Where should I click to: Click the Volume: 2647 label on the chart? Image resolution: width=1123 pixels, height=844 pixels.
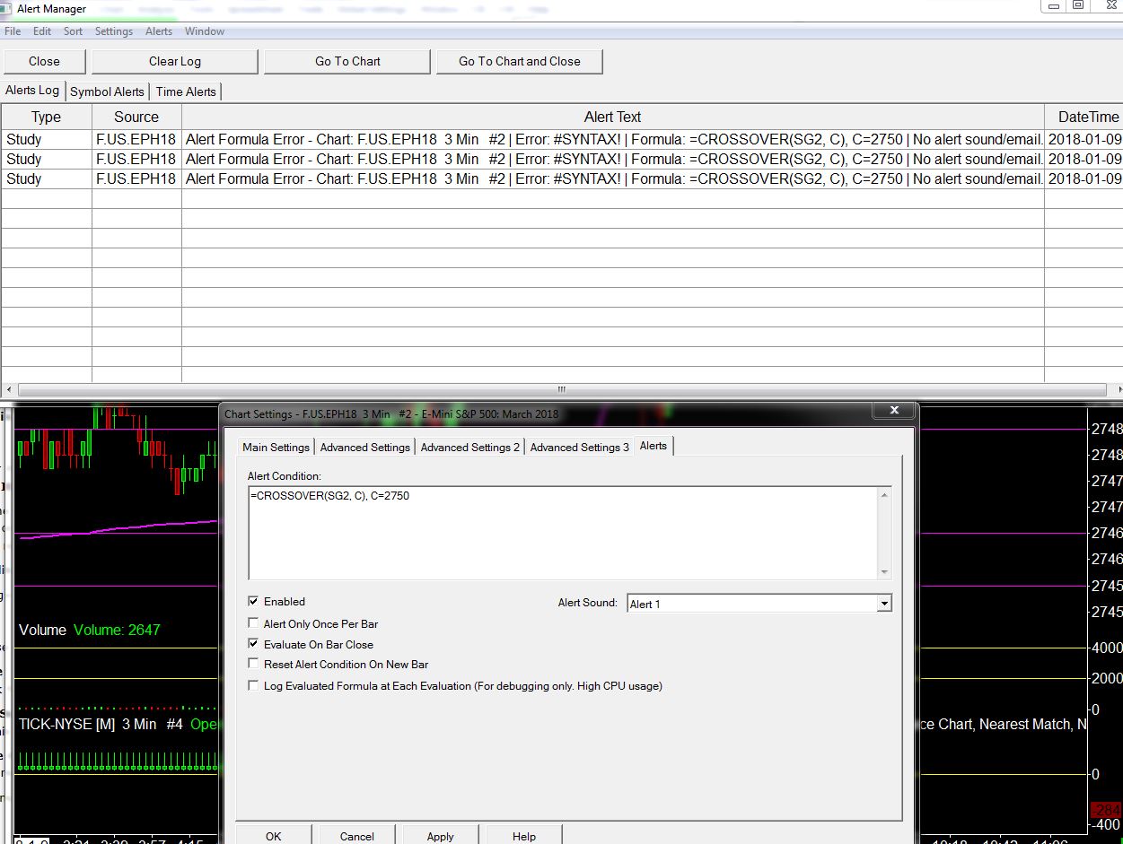tap(117, 630)
